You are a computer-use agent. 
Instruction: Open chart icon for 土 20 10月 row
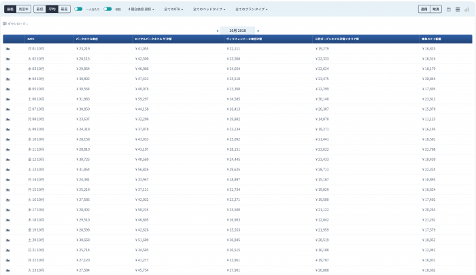tap(8, 240)
